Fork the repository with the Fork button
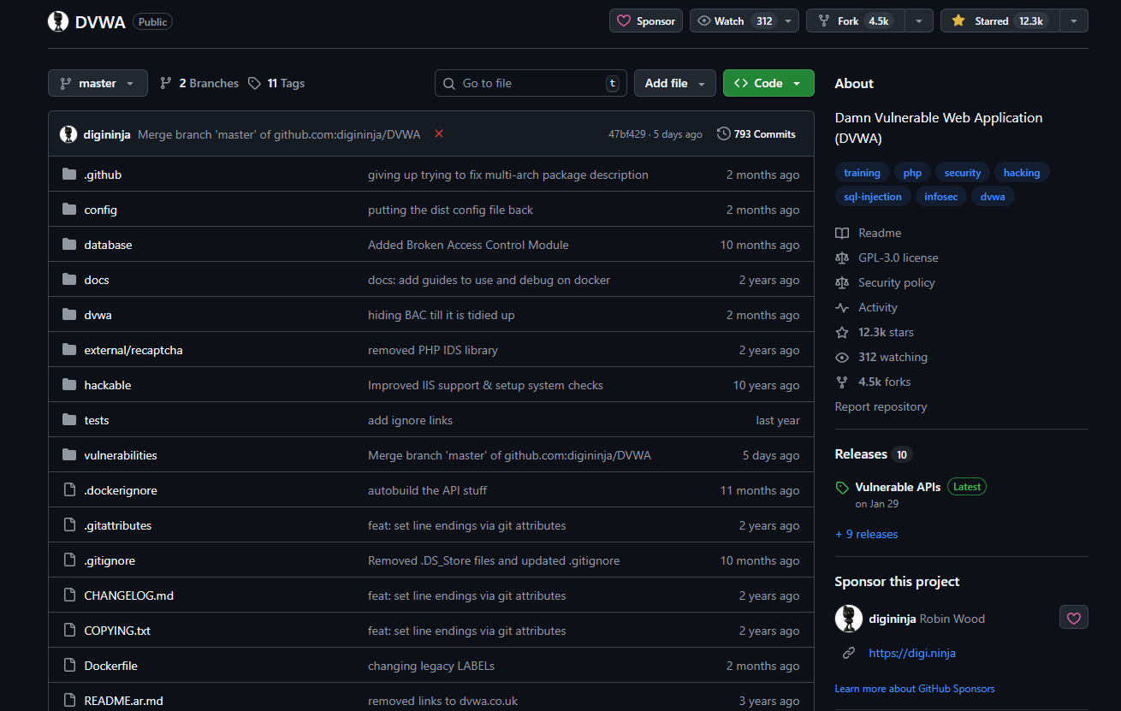The width and height of the screenshot is (1121, 711). point(856,21)
